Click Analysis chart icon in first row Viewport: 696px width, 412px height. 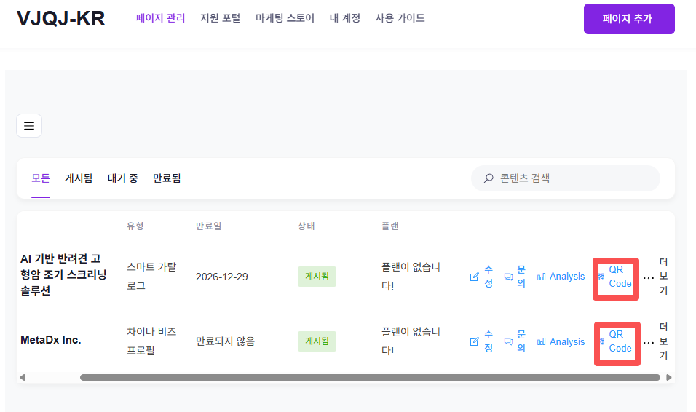coord(542,277)
